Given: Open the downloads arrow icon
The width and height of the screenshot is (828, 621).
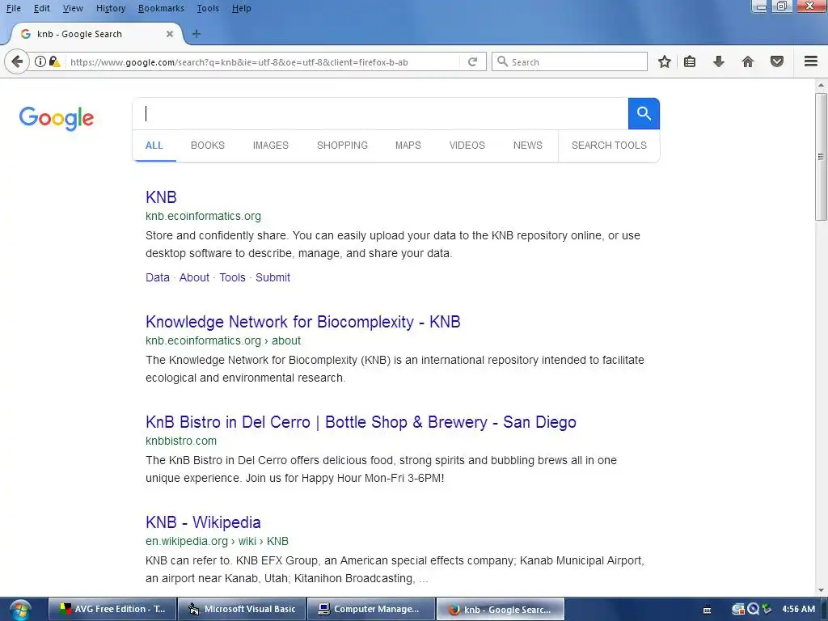Looking at the screenshot, I should pos(719,61).
